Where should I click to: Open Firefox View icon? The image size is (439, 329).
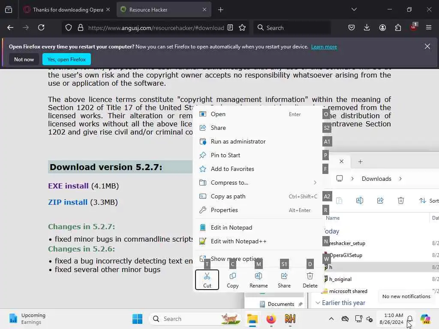coord(9,10)
